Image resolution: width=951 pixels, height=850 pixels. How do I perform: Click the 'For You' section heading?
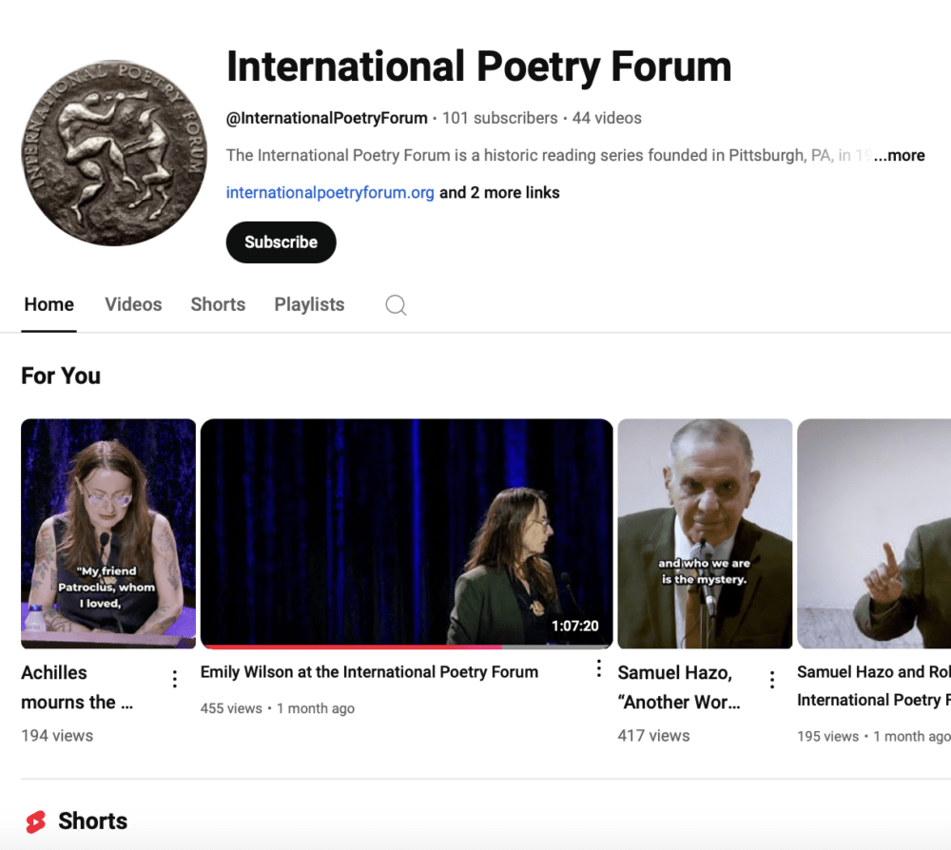61,376
